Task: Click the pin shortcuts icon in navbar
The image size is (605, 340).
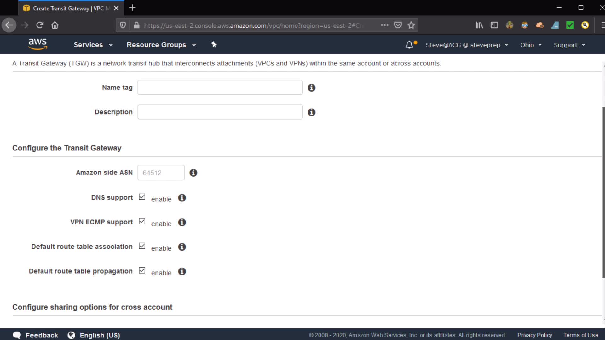Action: 214,44
